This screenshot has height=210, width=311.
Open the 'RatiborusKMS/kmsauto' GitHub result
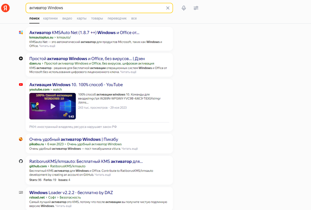pyautogui.click(x=86, y=162)
